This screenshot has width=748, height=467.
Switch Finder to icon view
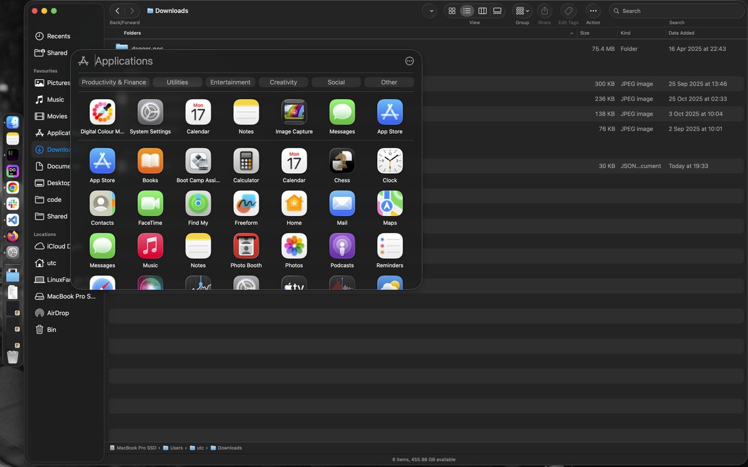coord(451,11)
